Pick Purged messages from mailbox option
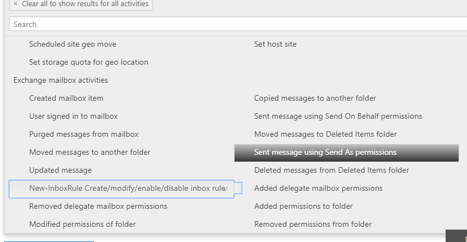Screen dimensions: 467x242 (83, 134)
